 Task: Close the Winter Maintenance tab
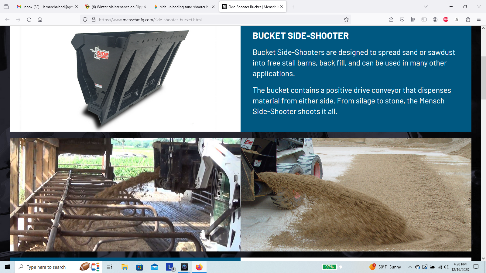(145, 7)
